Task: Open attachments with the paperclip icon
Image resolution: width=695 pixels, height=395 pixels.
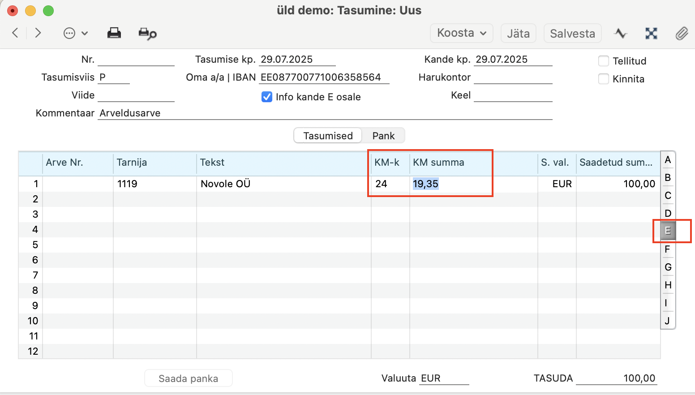Action: pyautogui.click(x=682, y=33)
